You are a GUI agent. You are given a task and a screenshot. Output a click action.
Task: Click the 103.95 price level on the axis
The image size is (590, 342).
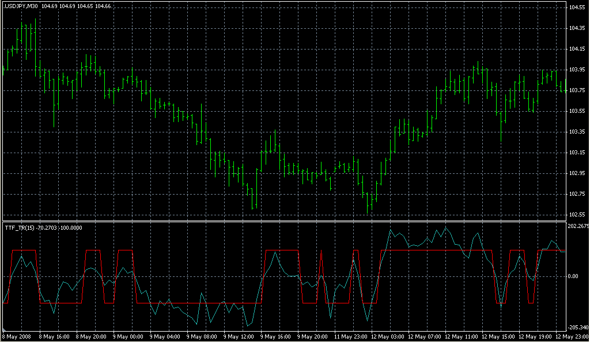576,70
